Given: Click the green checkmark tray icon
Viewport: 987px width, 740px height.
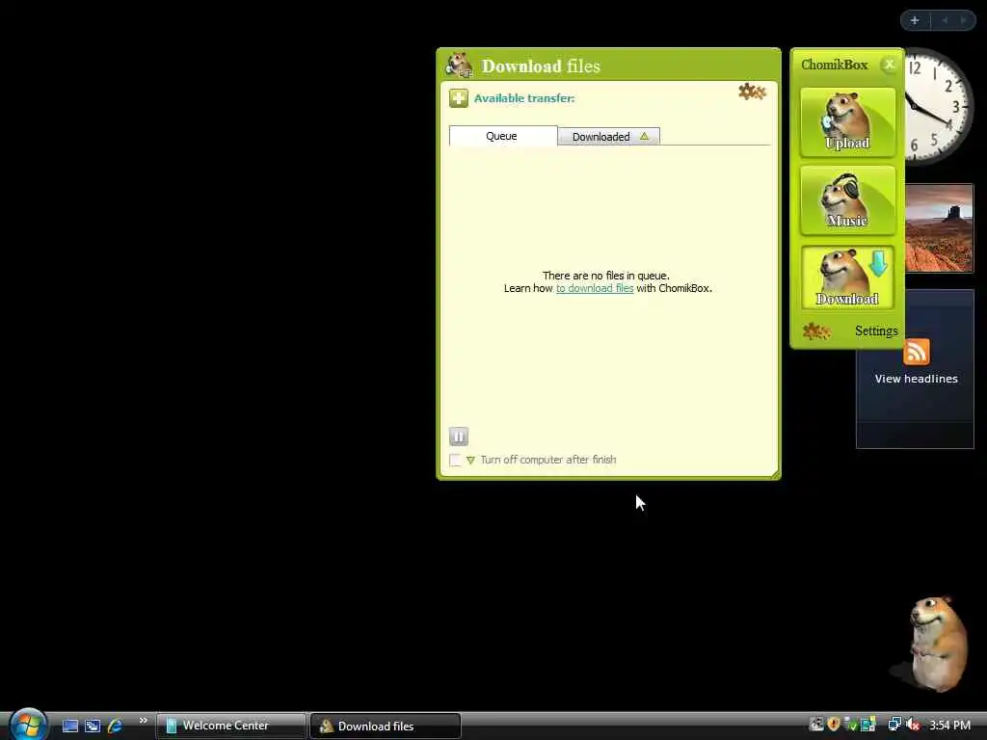Looking at the screenshot, I should tap(851, 725).
